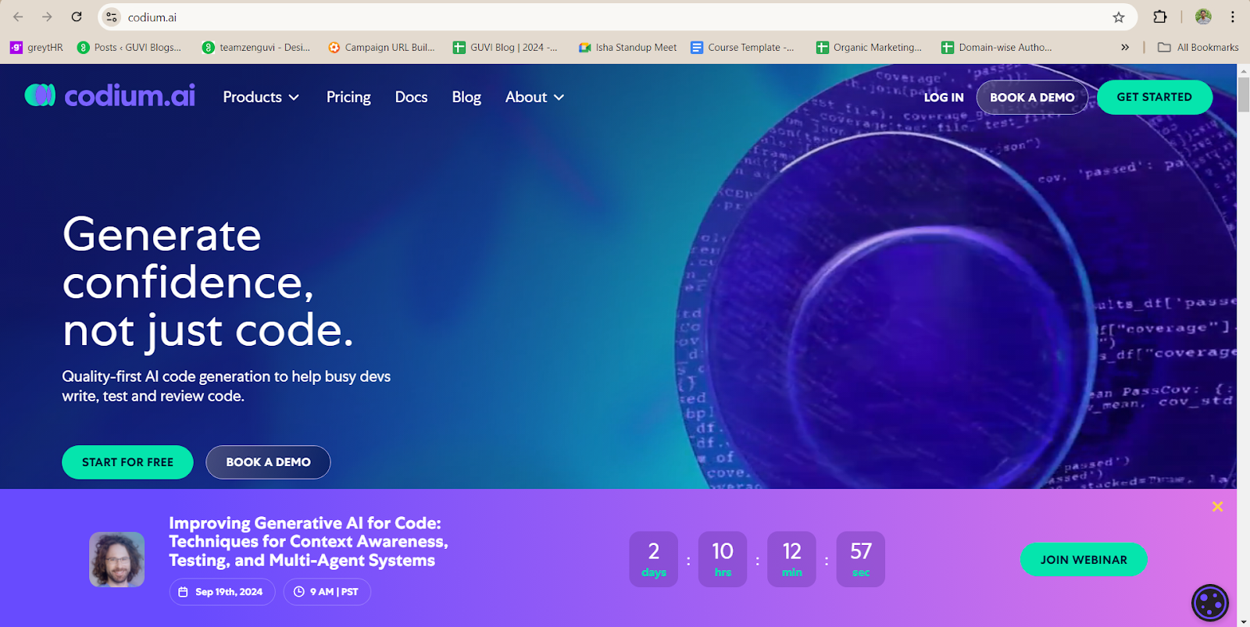Click the START FOR FREE button
The height and width of the screenshot is (627, 1250).
pos(127,462)
